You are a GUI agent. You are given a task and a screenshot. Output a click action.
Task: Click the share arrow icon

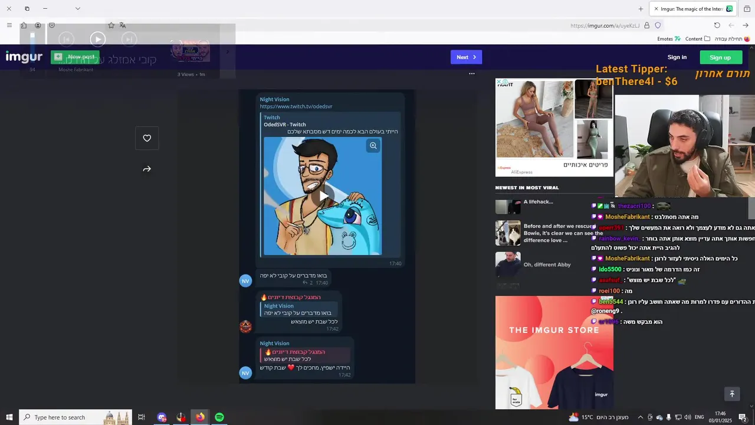147,169
